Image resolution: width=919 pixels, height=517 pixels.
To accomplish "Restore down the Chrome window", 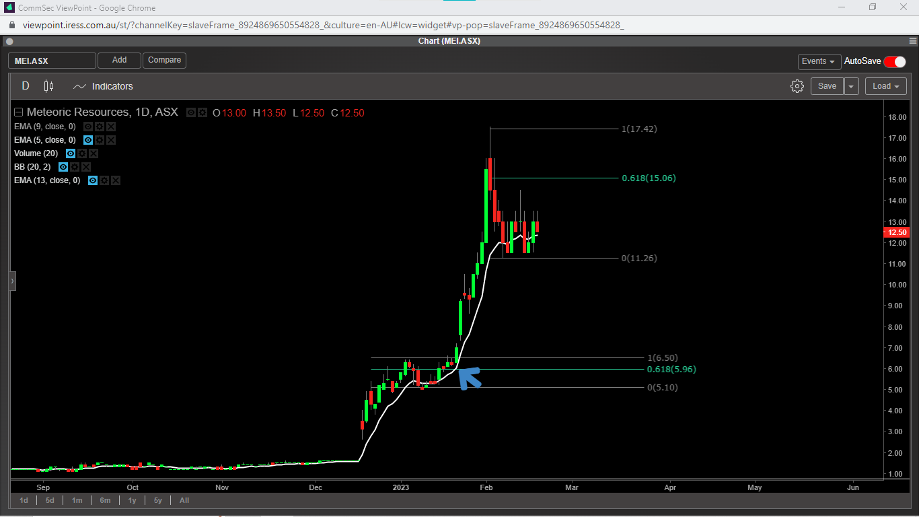I will coord(873,7).
